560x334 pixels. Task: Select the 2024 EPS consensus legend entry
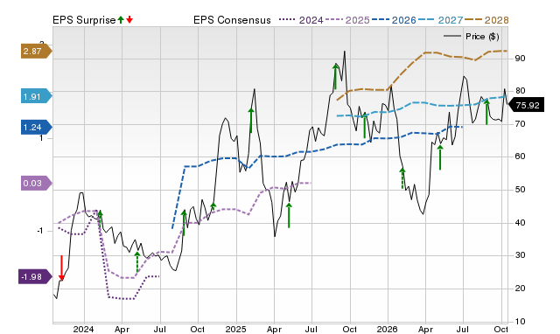tap(301, 20)
